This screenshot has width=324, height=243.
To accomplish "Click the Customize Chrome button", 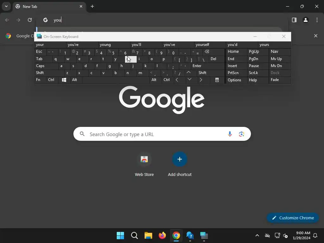I will click(x=293, y=218).
